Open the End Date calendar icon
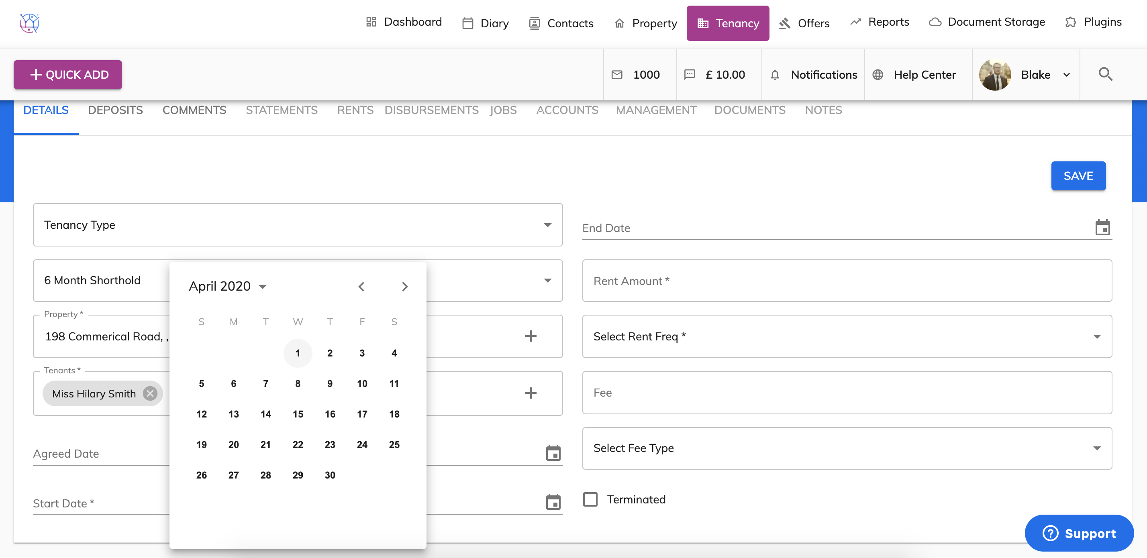1147x558 pixels. pos(1102,227)
